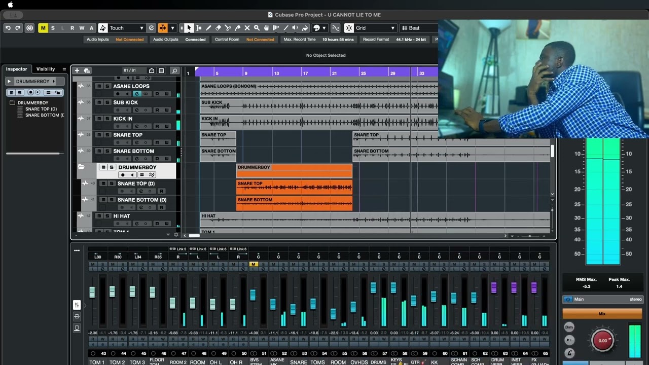Image resolution: width=649 pixels, height=365 pixels.
Task: Select the Draw pencil tool
Action: click(208, 28)
